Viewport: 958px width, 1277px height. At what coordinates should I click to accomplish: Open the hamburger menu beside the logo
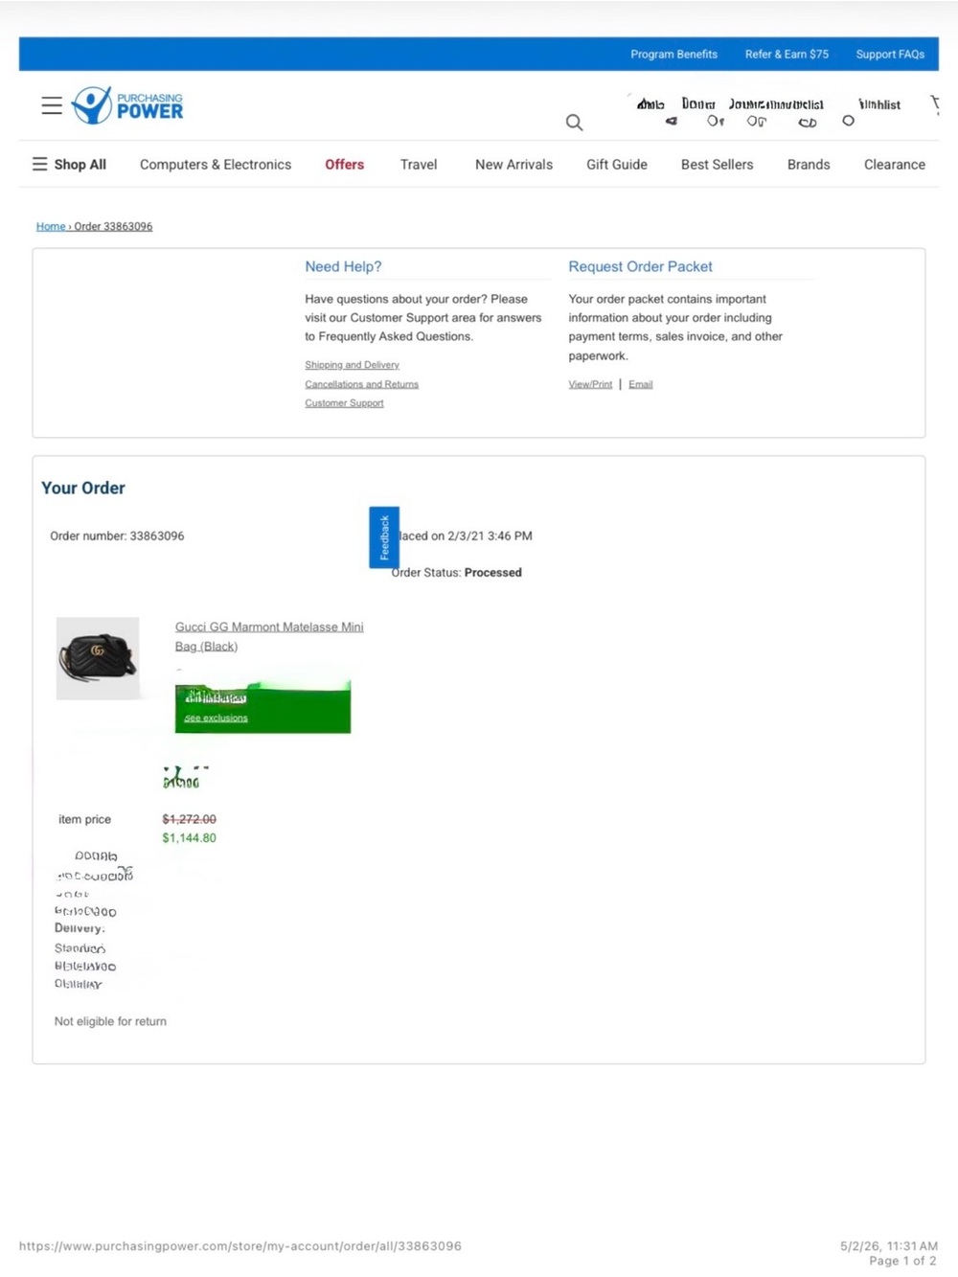point(52,105)
